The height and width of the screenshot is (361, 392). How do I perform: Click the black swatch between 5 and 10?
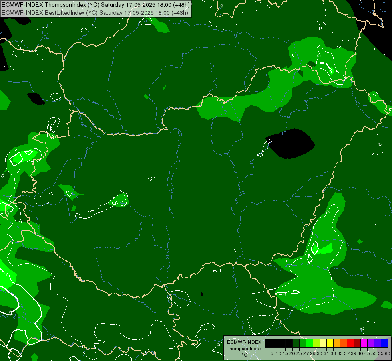click(275, 343)
